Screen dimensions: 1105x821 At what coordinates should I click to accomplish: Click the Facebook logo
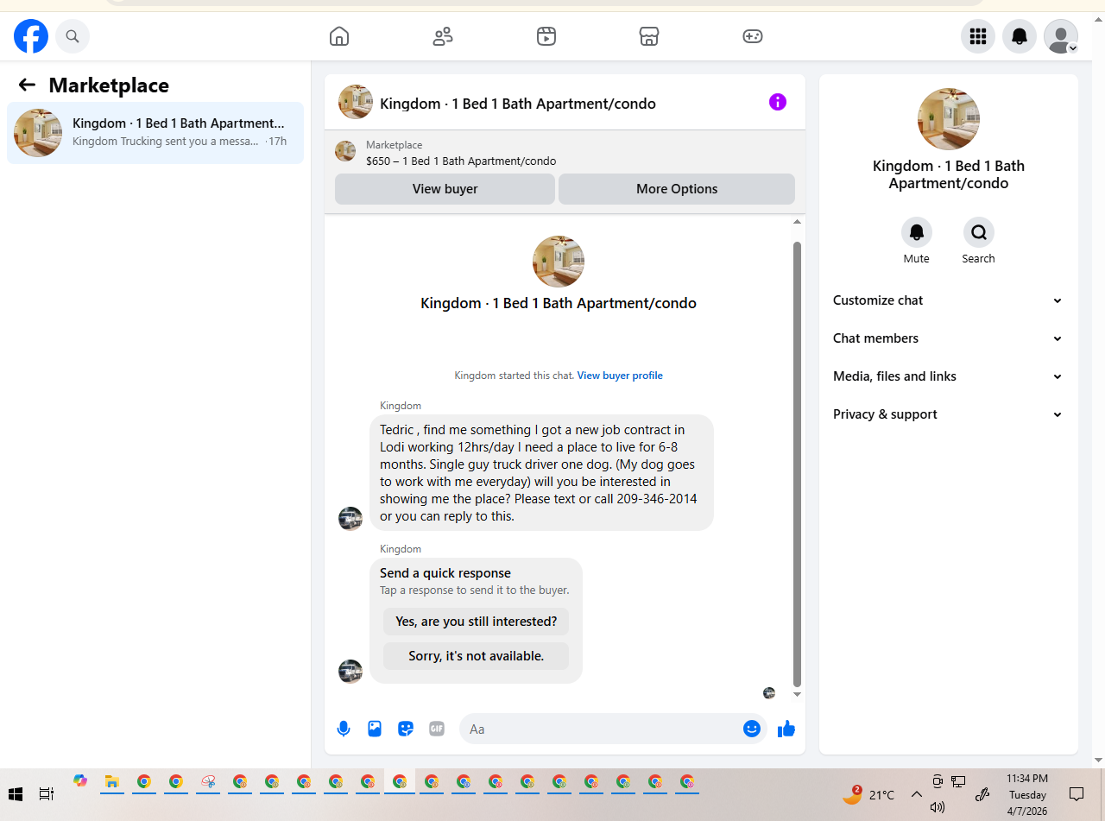(x=31, y=36)
